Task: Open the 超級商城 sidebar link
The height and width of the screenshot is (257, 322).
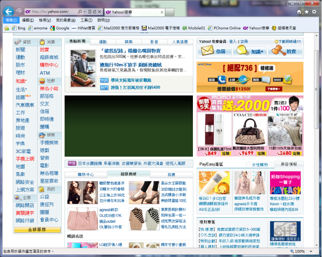Action: (x=49, y=57)
